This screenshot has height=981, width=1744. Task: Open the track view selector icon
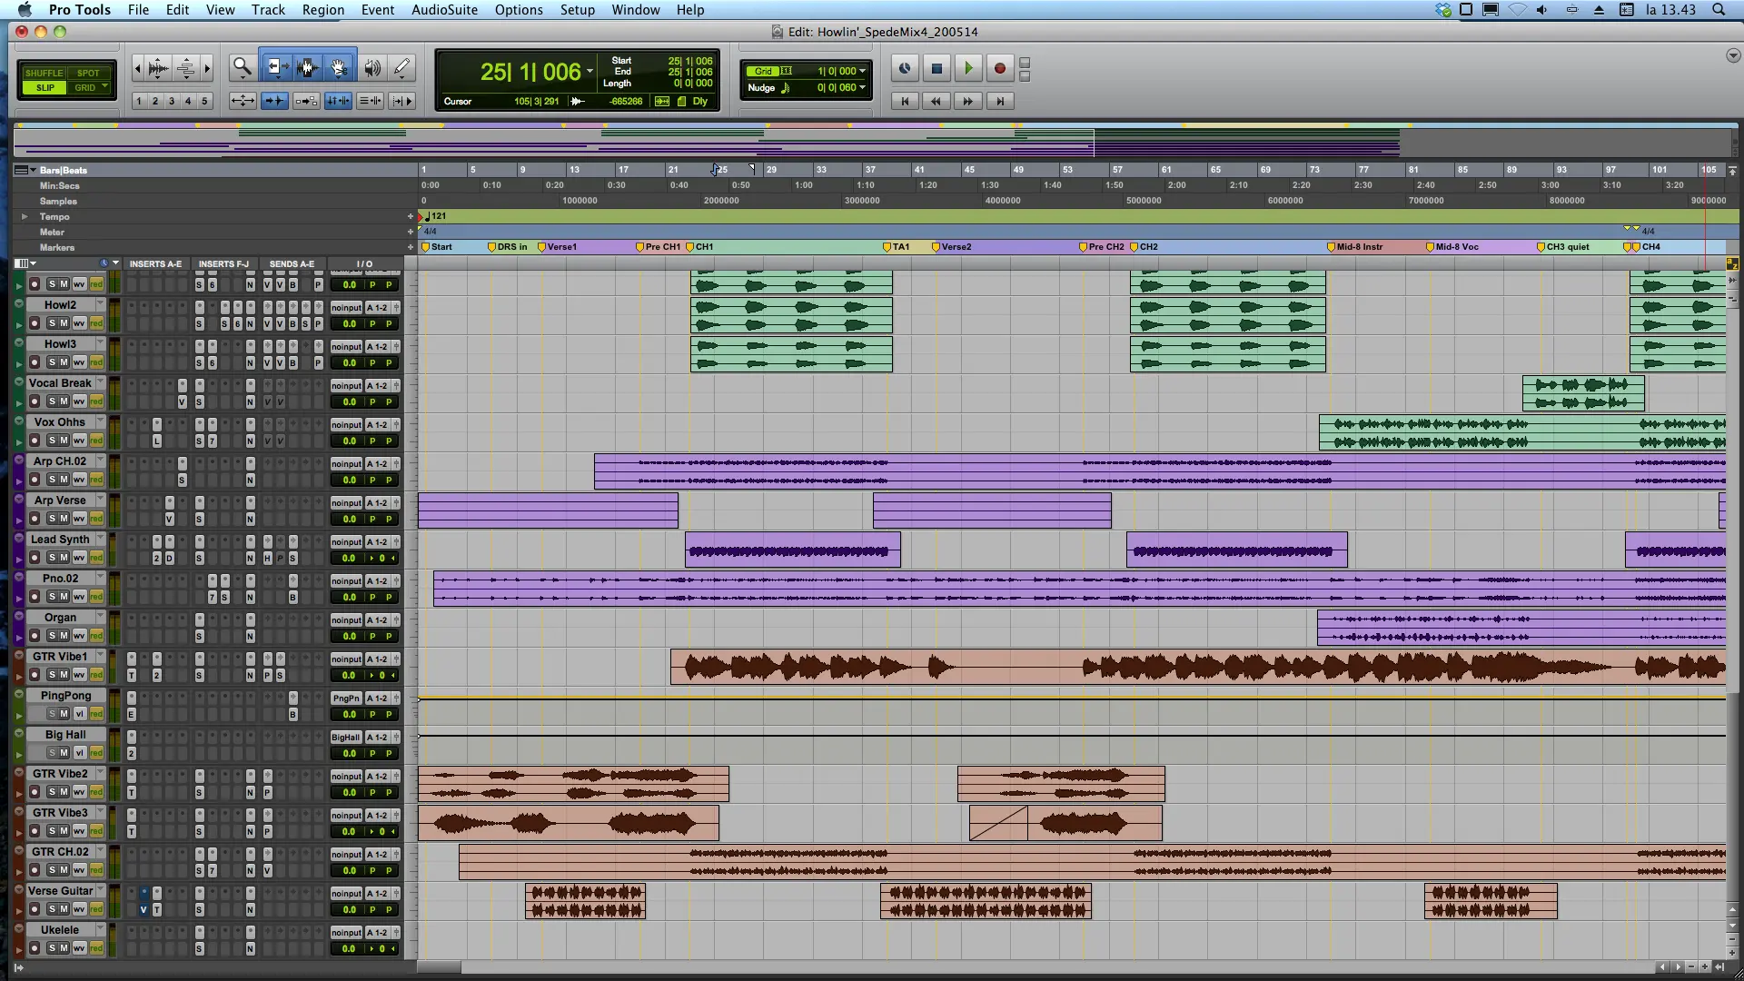pyautogui.click(x=25, y=263)
